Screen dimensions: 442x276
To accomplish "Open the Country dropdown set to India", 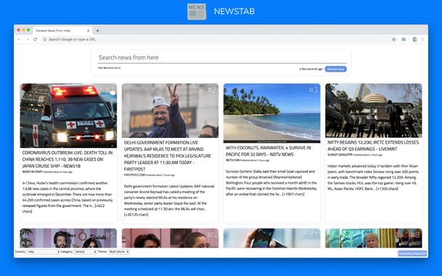I will click(43, 251).
